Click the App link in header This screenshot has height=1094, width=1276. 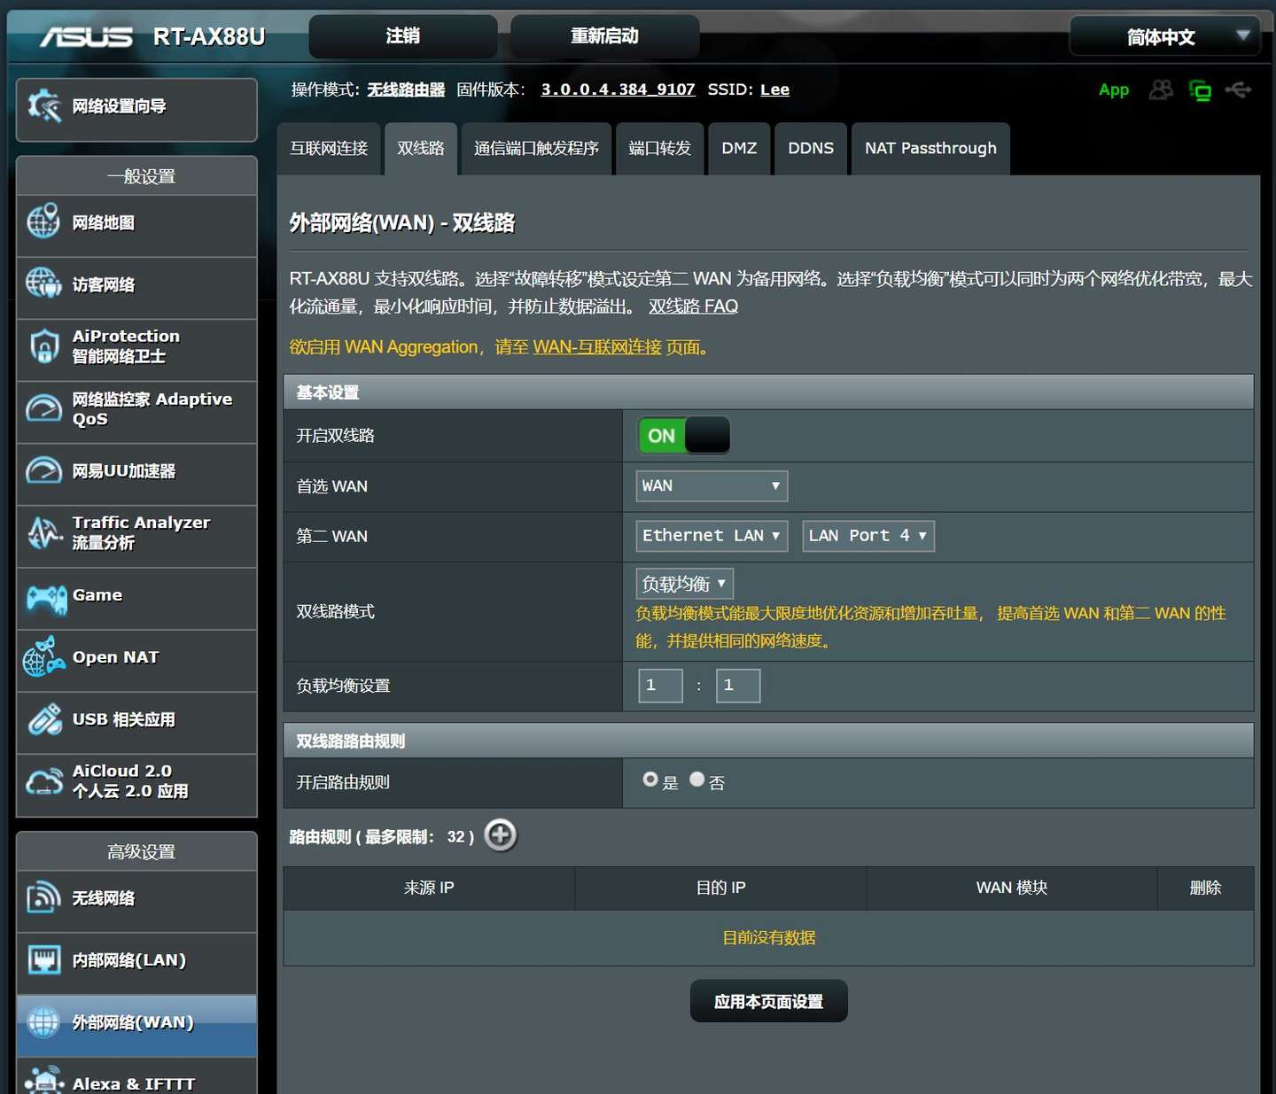coord(1114,89)
